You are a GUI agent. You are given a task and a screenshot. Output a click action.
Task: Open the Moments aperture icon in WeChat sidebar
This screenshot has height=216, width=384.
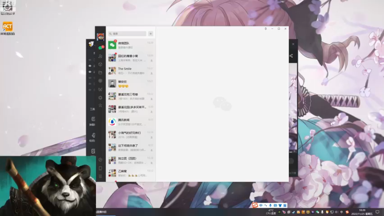pyautogui.click(x=100, y=81)
